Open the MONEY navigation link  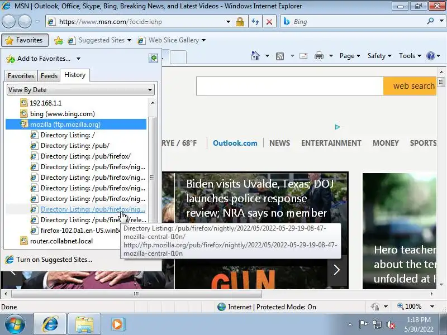386,143
